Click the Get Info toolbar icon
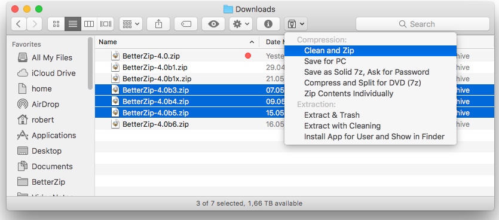The height and width of the screenshot is (220, 499). (268, 24)
